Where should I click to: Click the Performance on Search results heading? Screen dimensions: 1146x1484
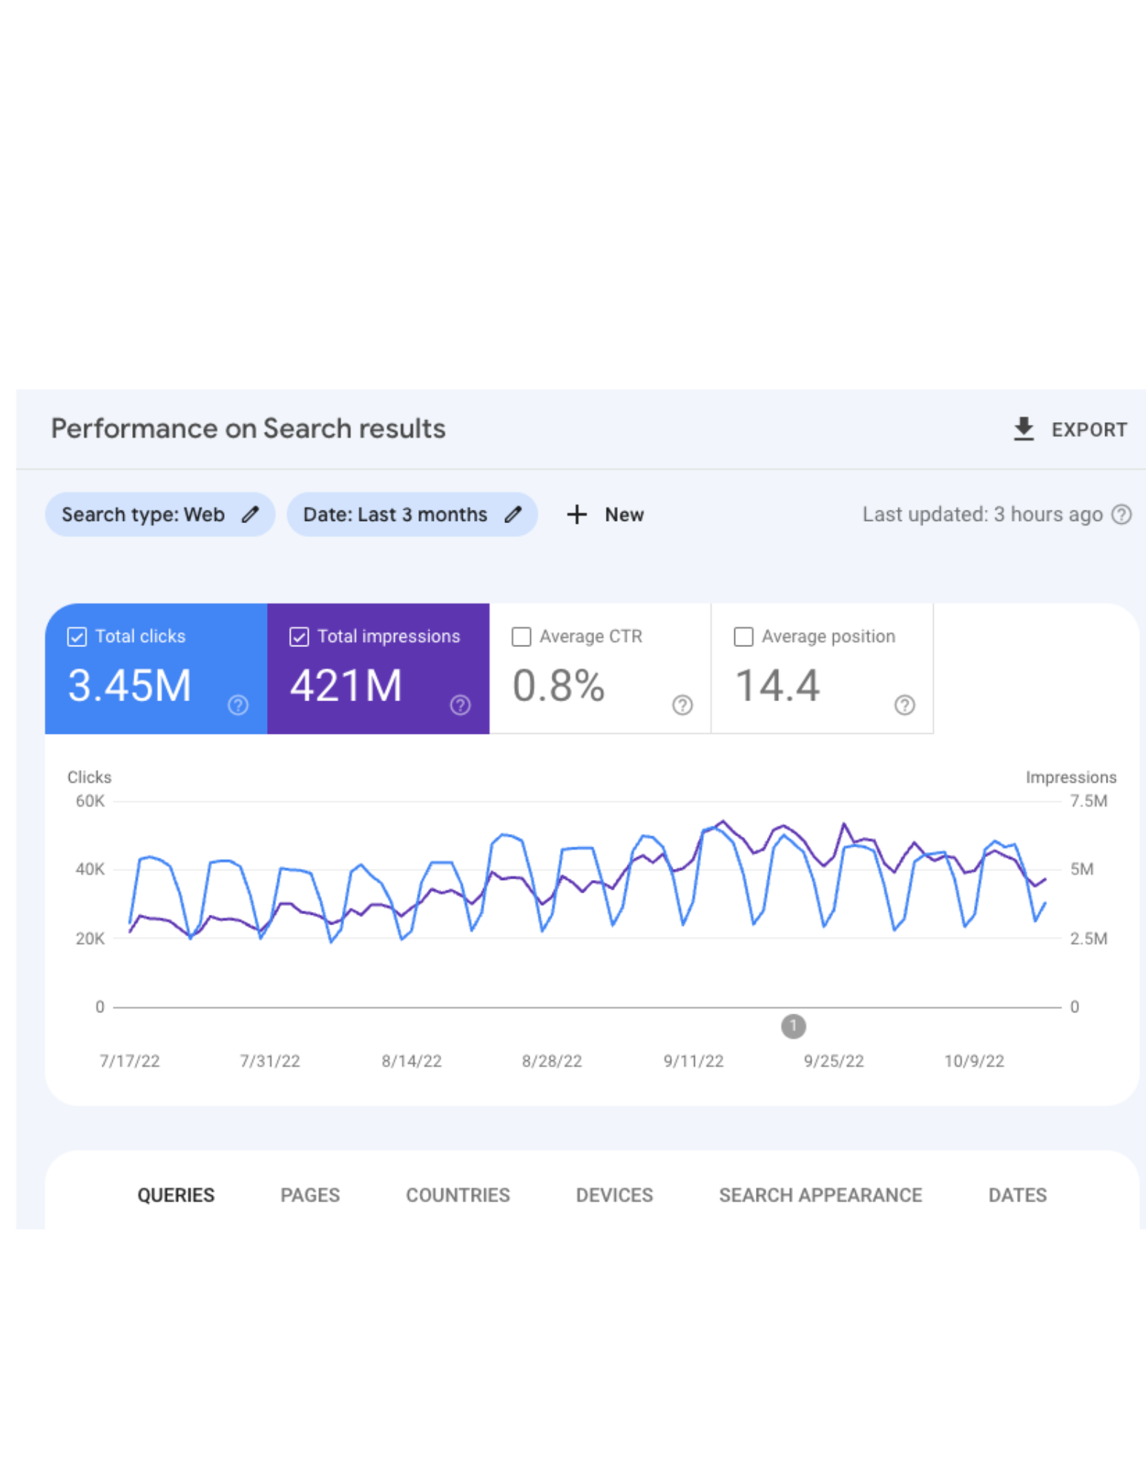[x=248, y=429]
